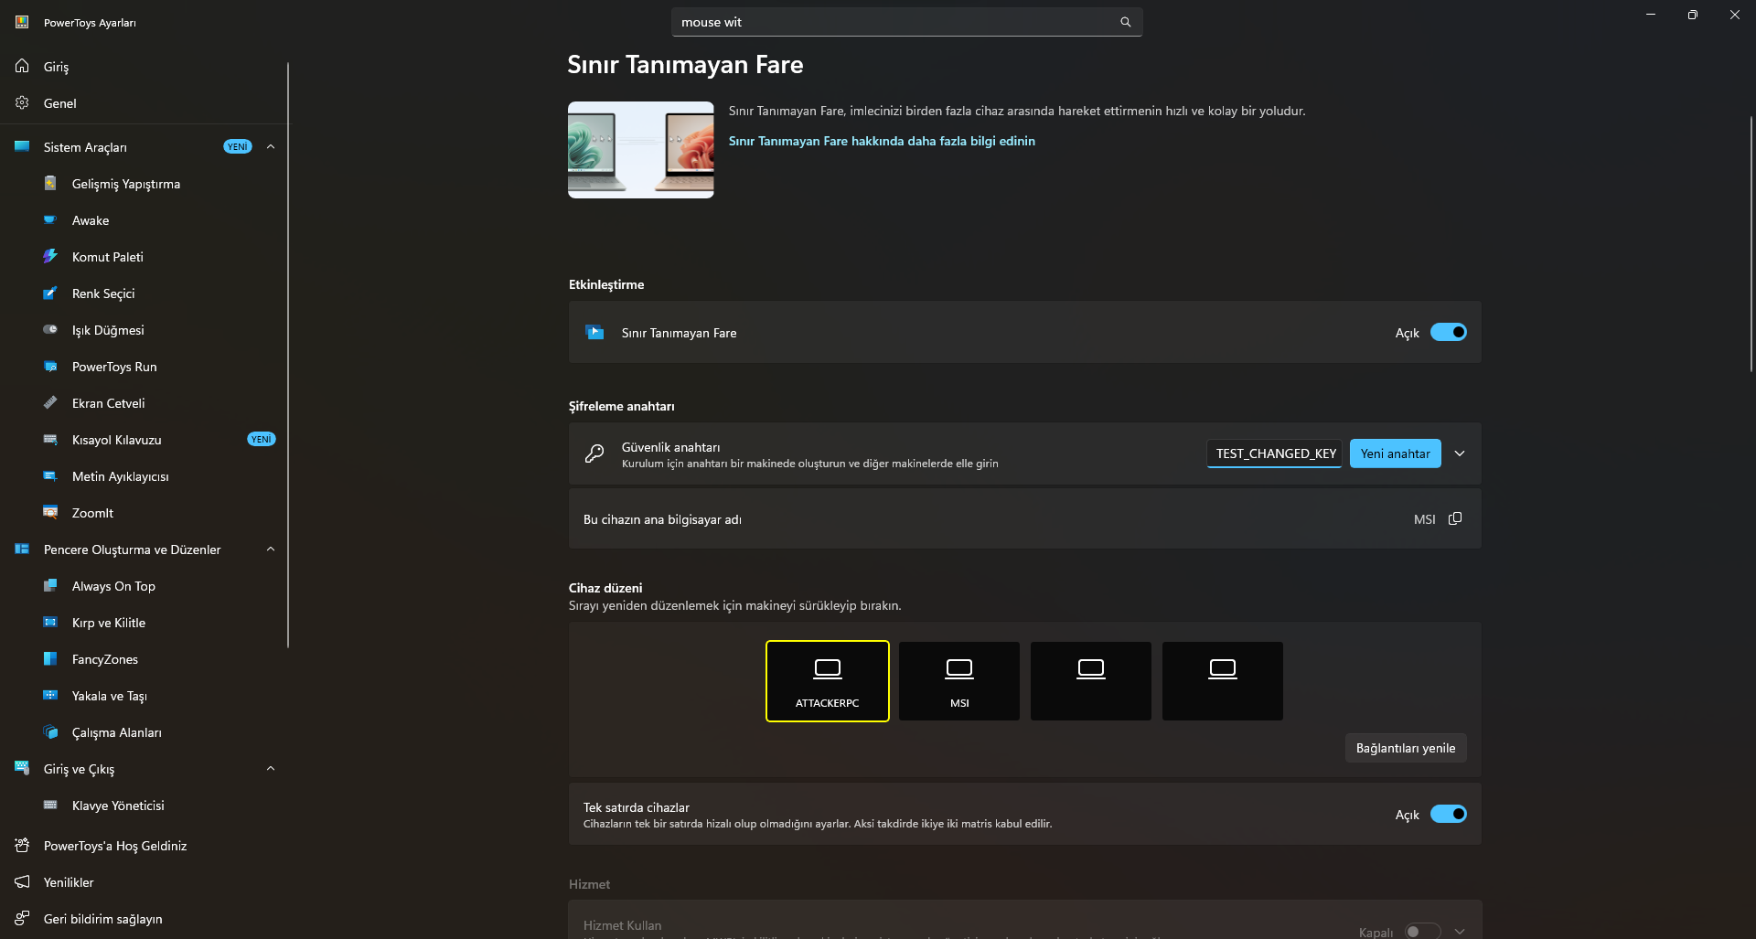Select Gelişmiş Yapıştırma icon

click(50, 183)
